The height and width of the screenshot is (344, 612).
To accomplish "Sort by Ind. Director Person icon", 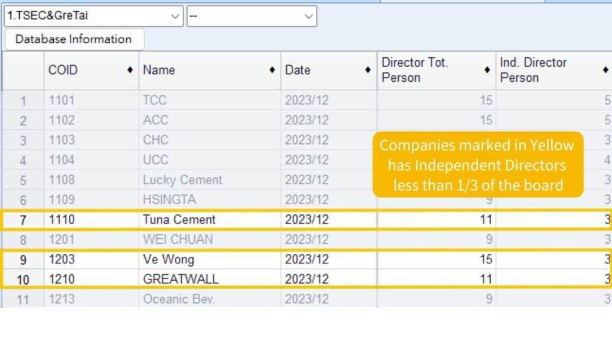I will point(605,70).
